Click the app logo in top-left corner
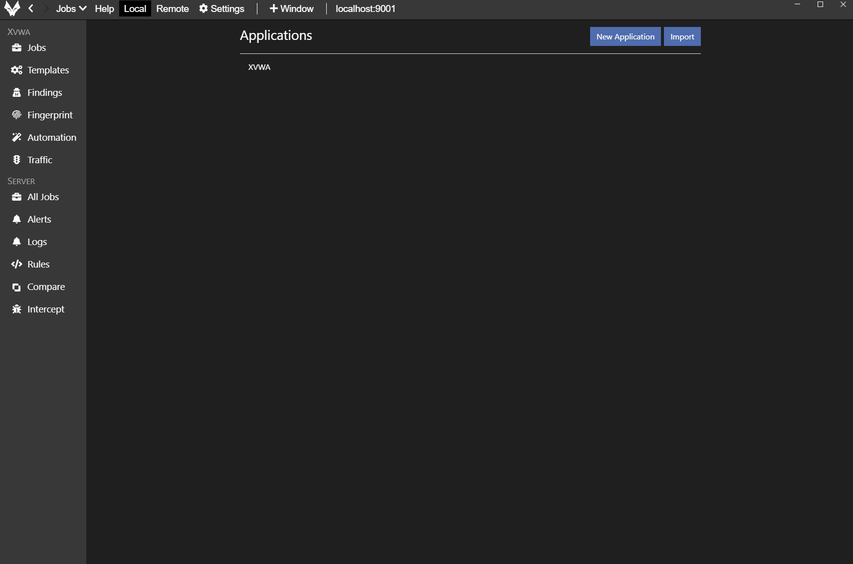This screenshot has height=564, width=853. [x=12, y=8]
